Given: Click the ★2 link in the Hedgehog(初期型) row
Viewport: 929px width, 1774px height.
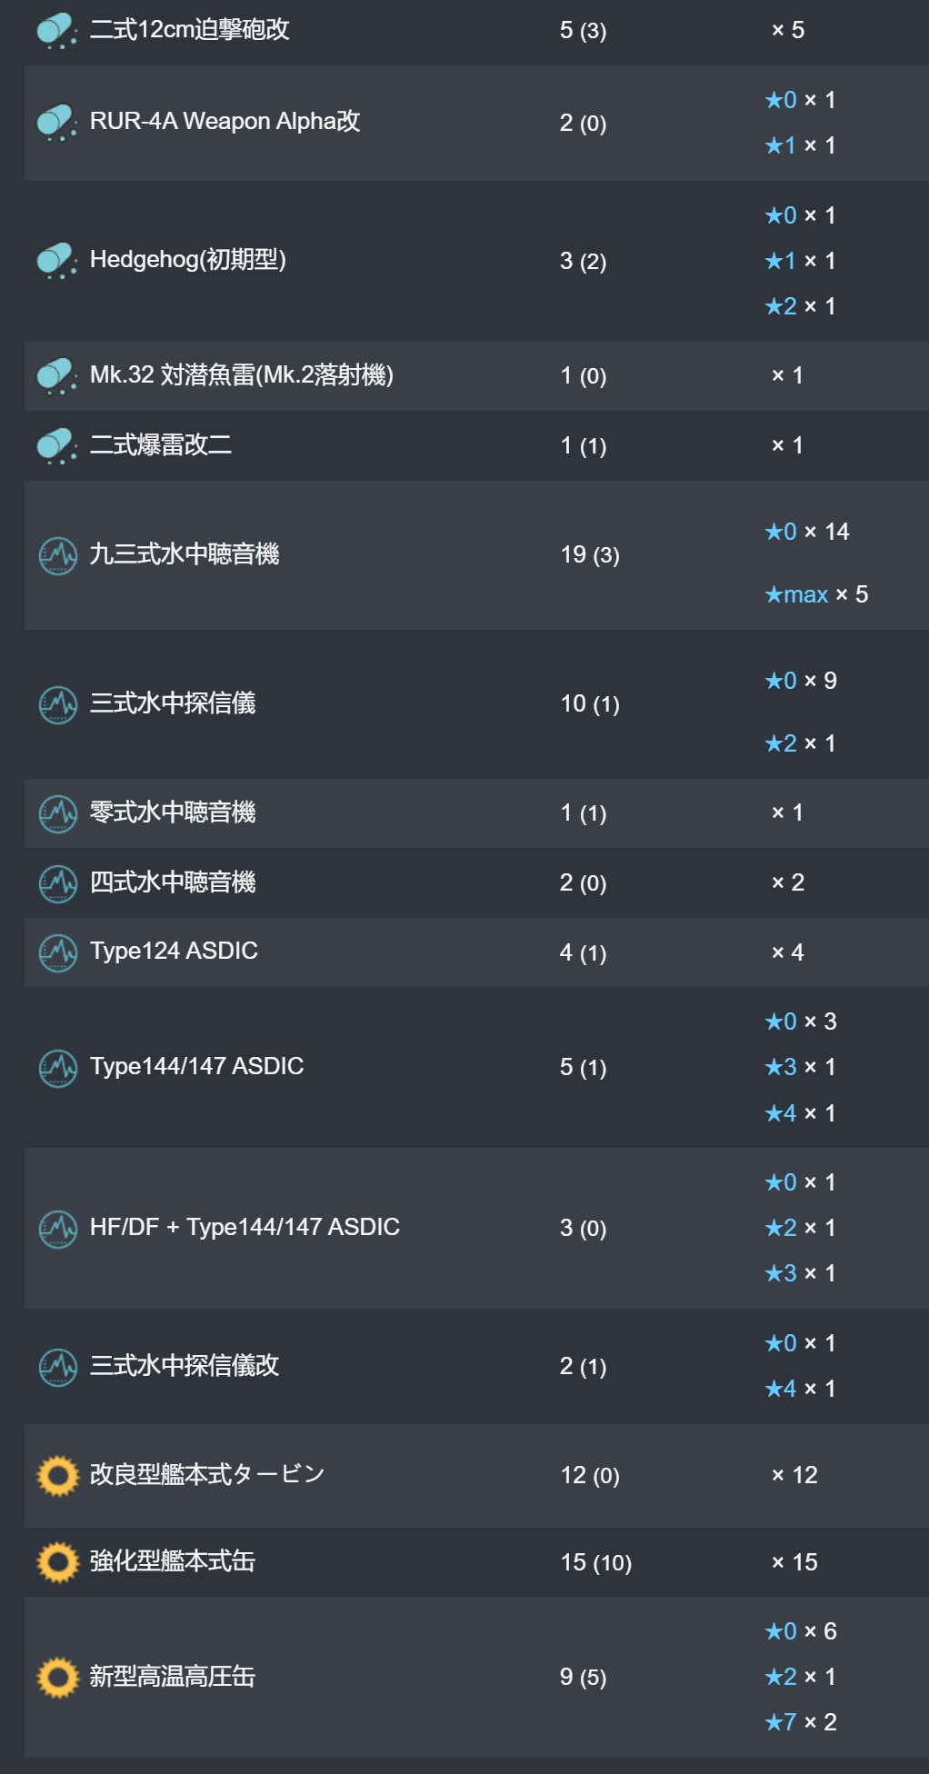Looking at the screenshot, I should click(x=781, y=306).
